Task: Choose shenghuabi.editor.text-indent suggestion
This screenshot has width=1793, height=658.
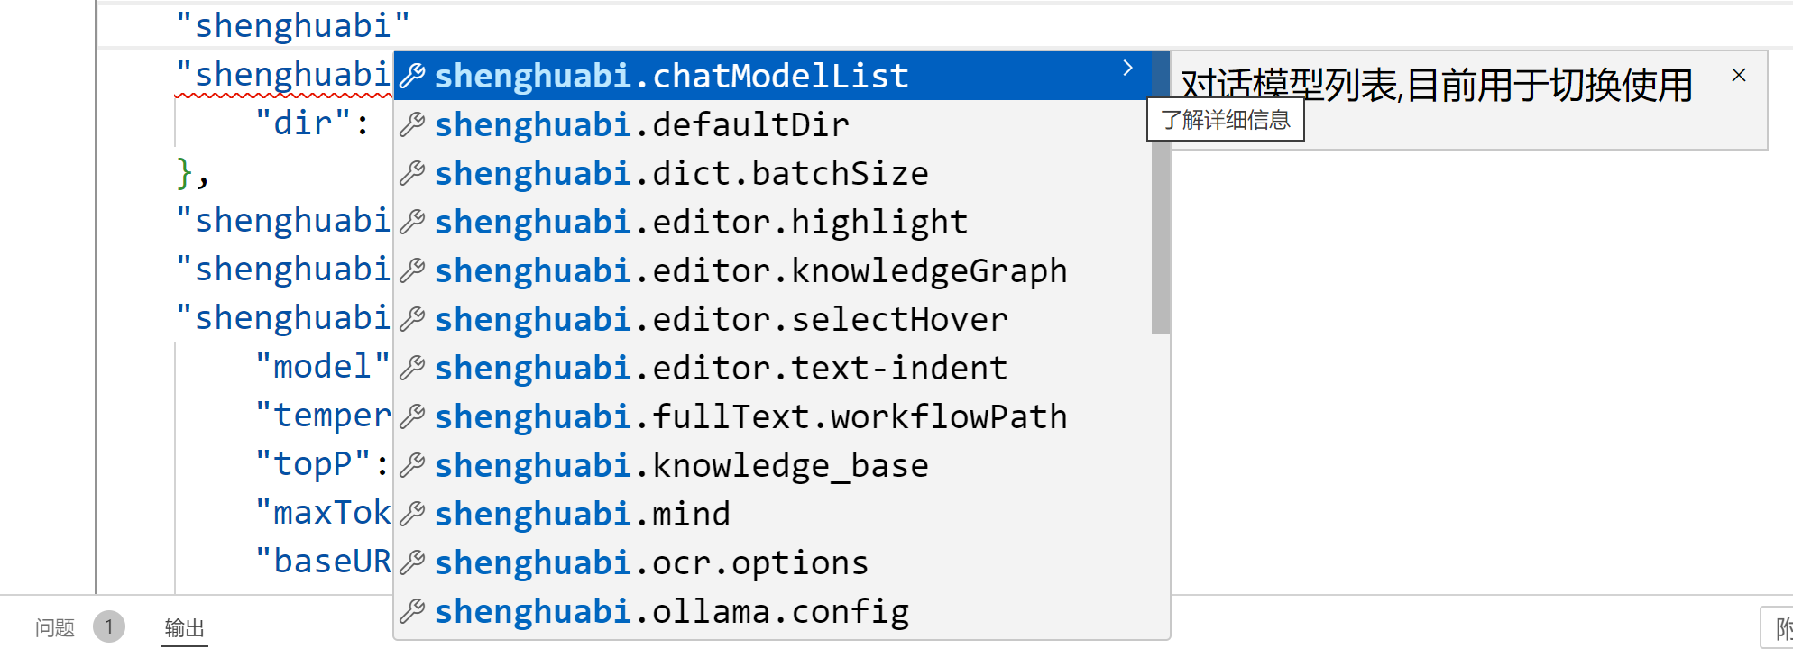Action: coord(721,368)
